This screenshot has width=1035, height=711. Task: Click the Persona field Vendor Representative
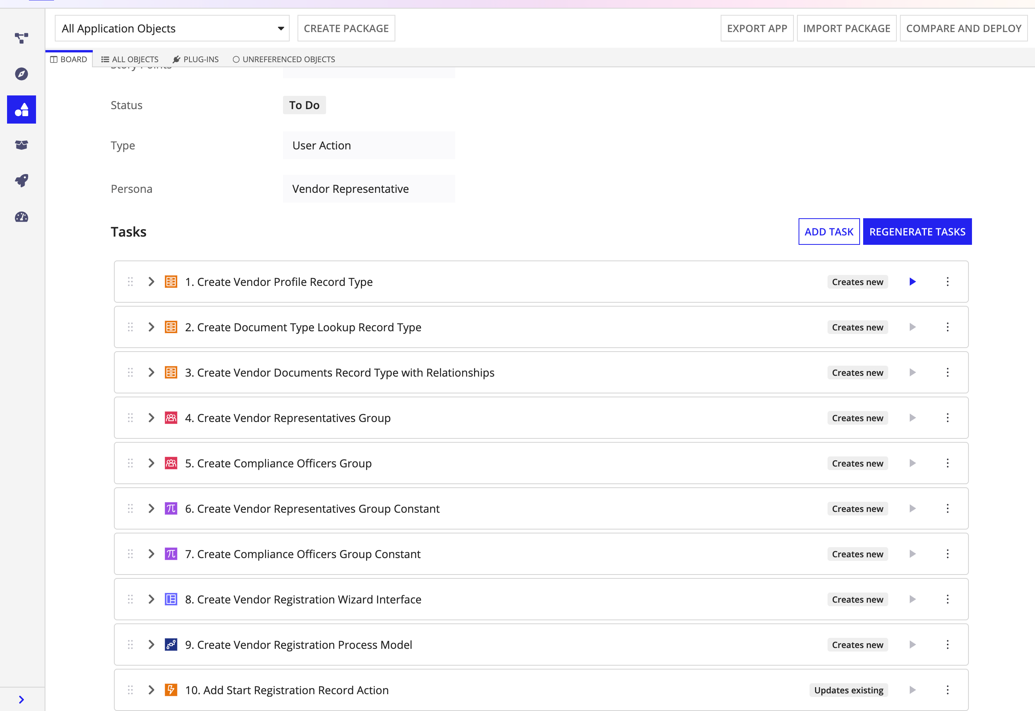tap(369, 189)
